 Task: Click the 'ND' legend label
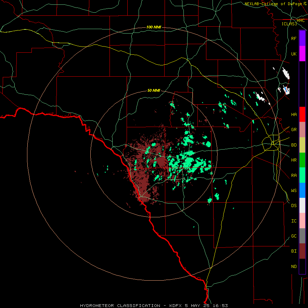click(294, 267)
